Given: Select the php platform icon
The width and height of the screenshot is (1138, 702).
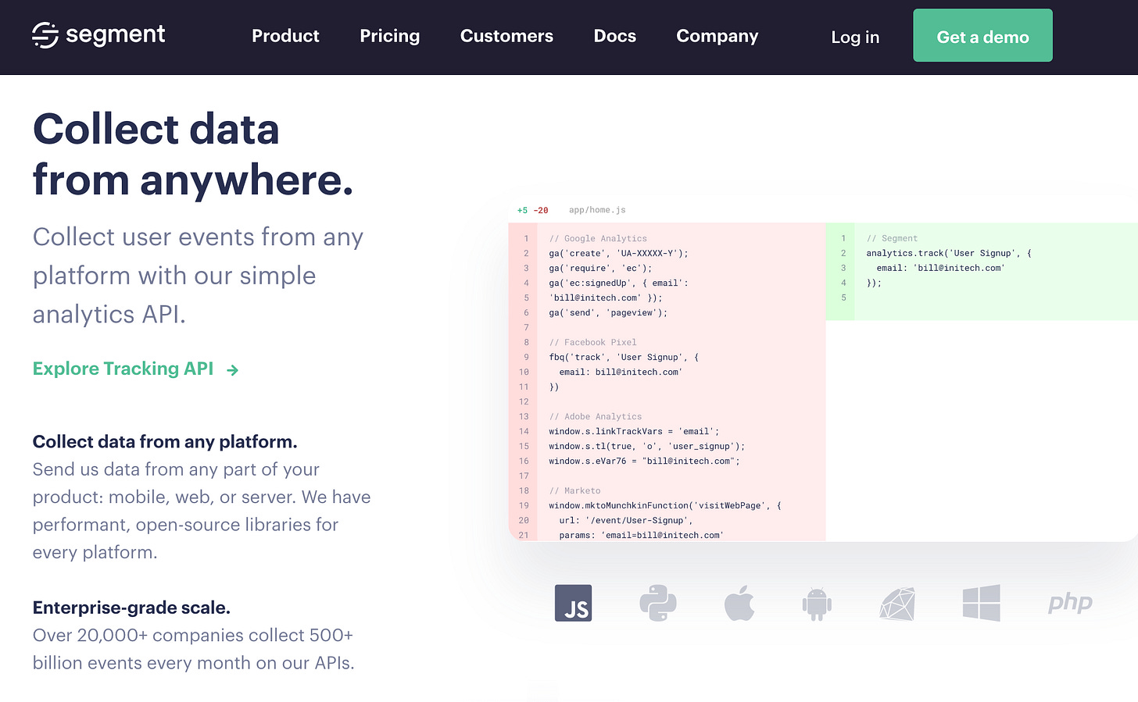Looking at the screenshot, I should [x=1070, y=603].
